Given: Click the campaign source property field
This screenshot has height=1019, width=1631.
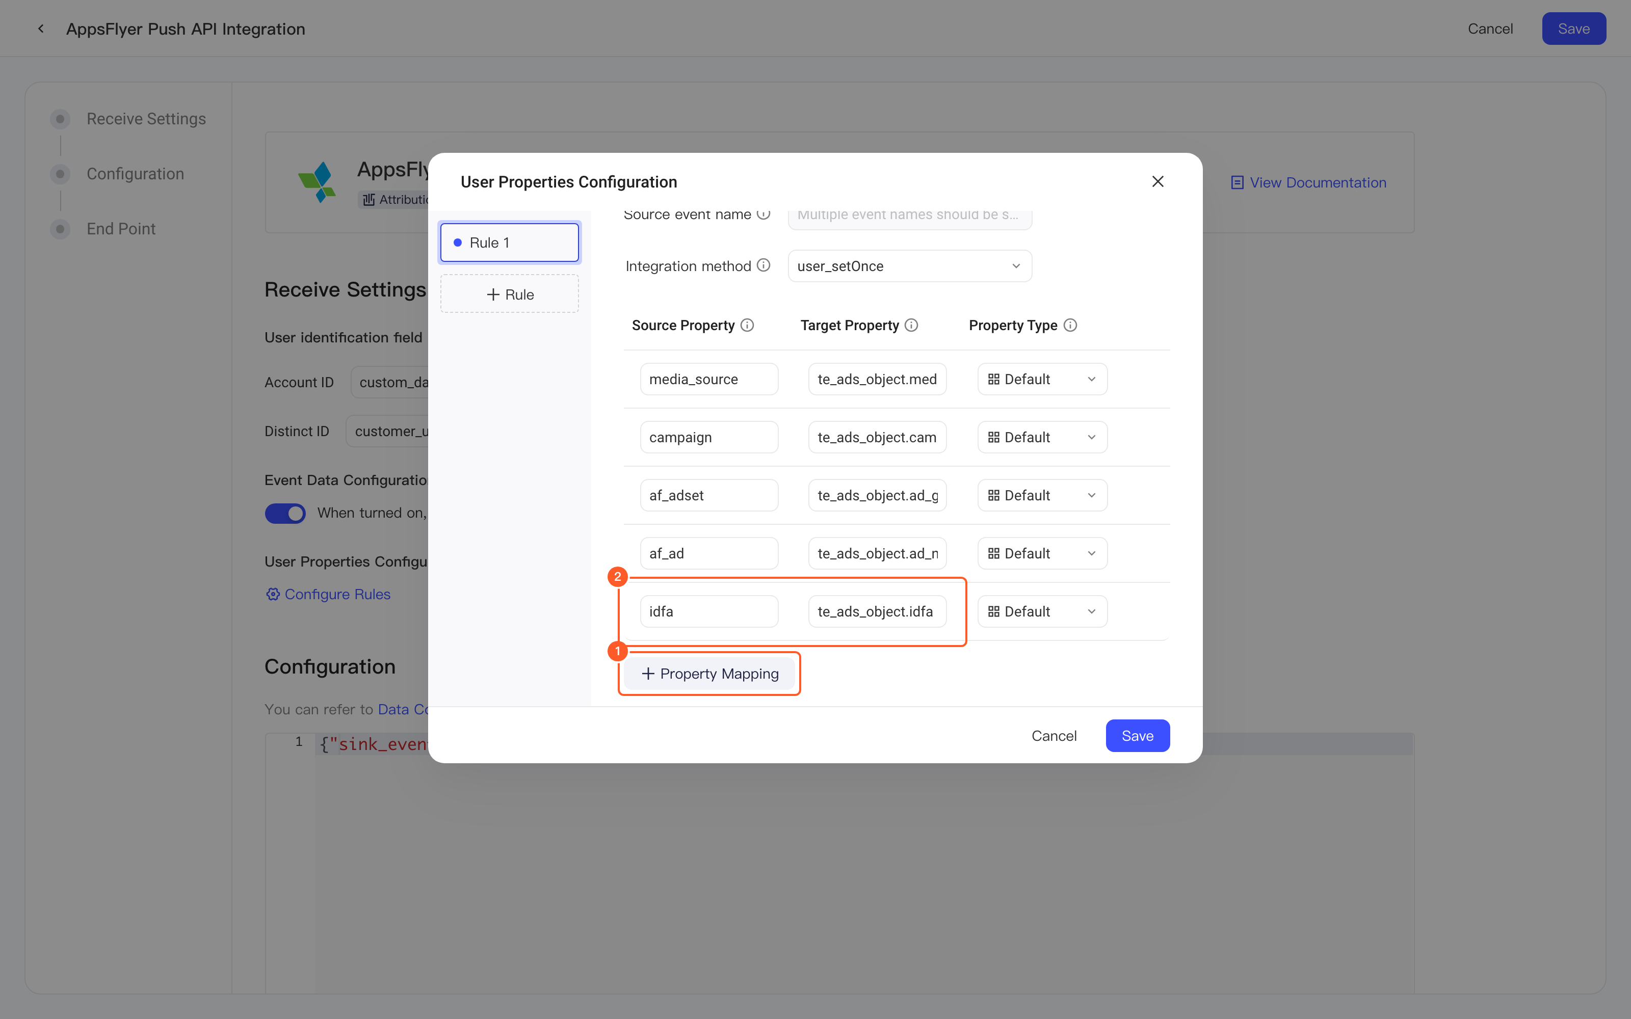Looking at the screenshot, I should point(709,437).
